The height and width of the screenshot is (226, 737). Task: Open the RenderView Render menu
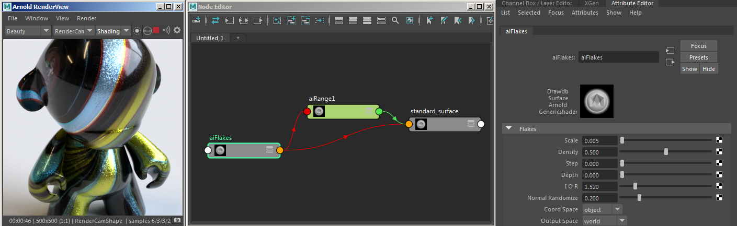[86, 18]
